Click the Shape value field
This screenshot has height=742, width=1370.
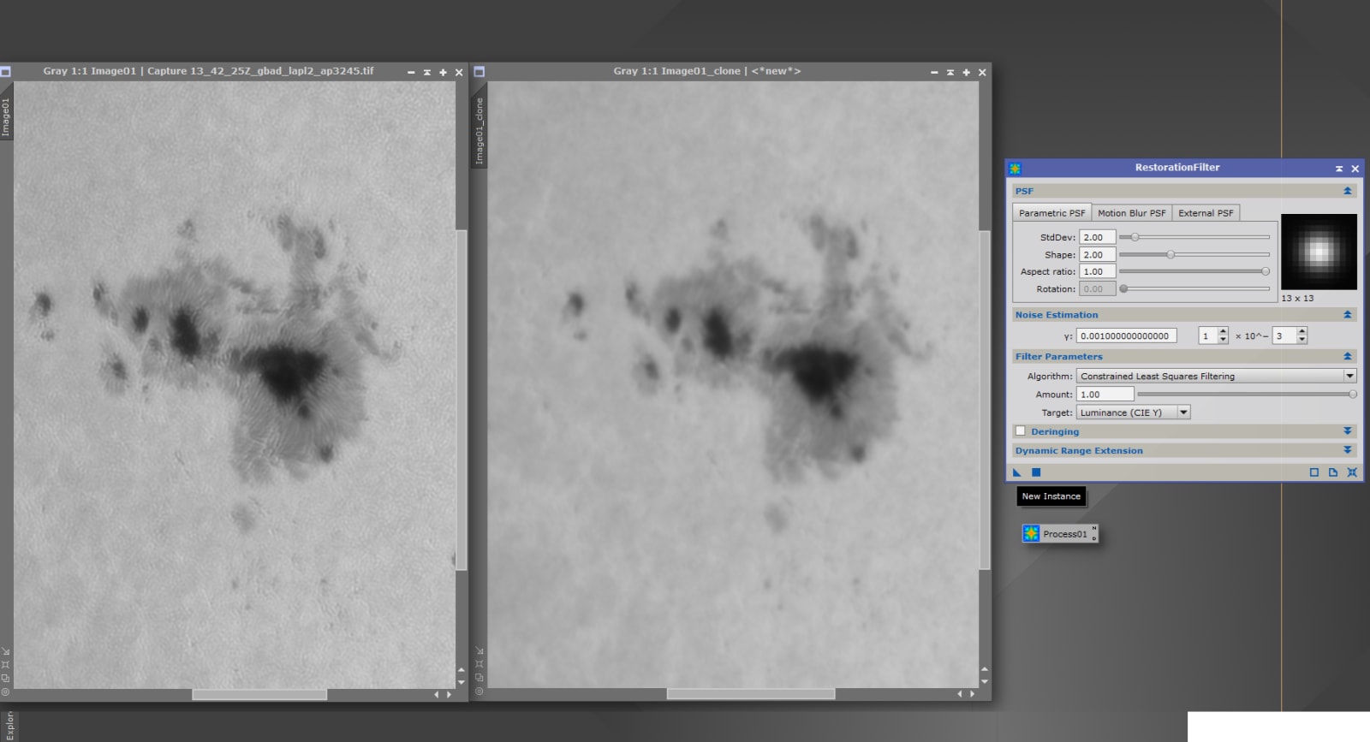pos(1097,254)
